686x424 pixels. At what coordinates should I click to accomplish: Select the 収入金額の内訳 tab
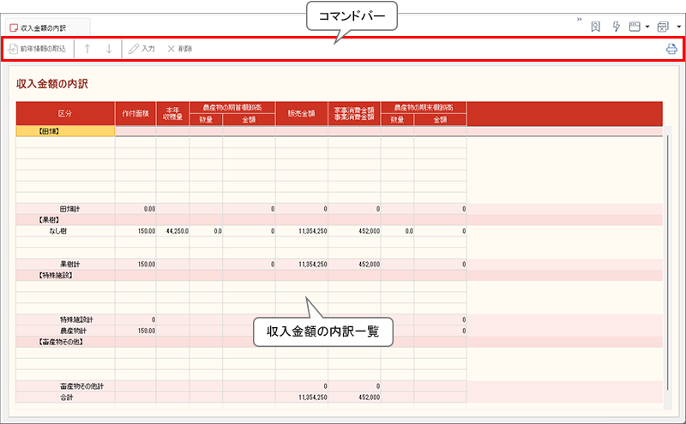43,27
